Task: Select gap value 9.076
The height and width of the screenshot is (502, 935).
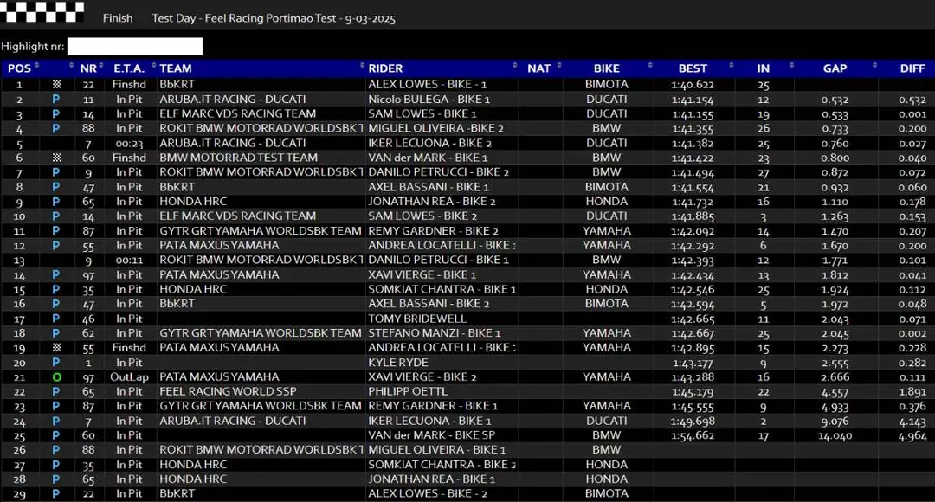Action: click(x=835, y=421)
